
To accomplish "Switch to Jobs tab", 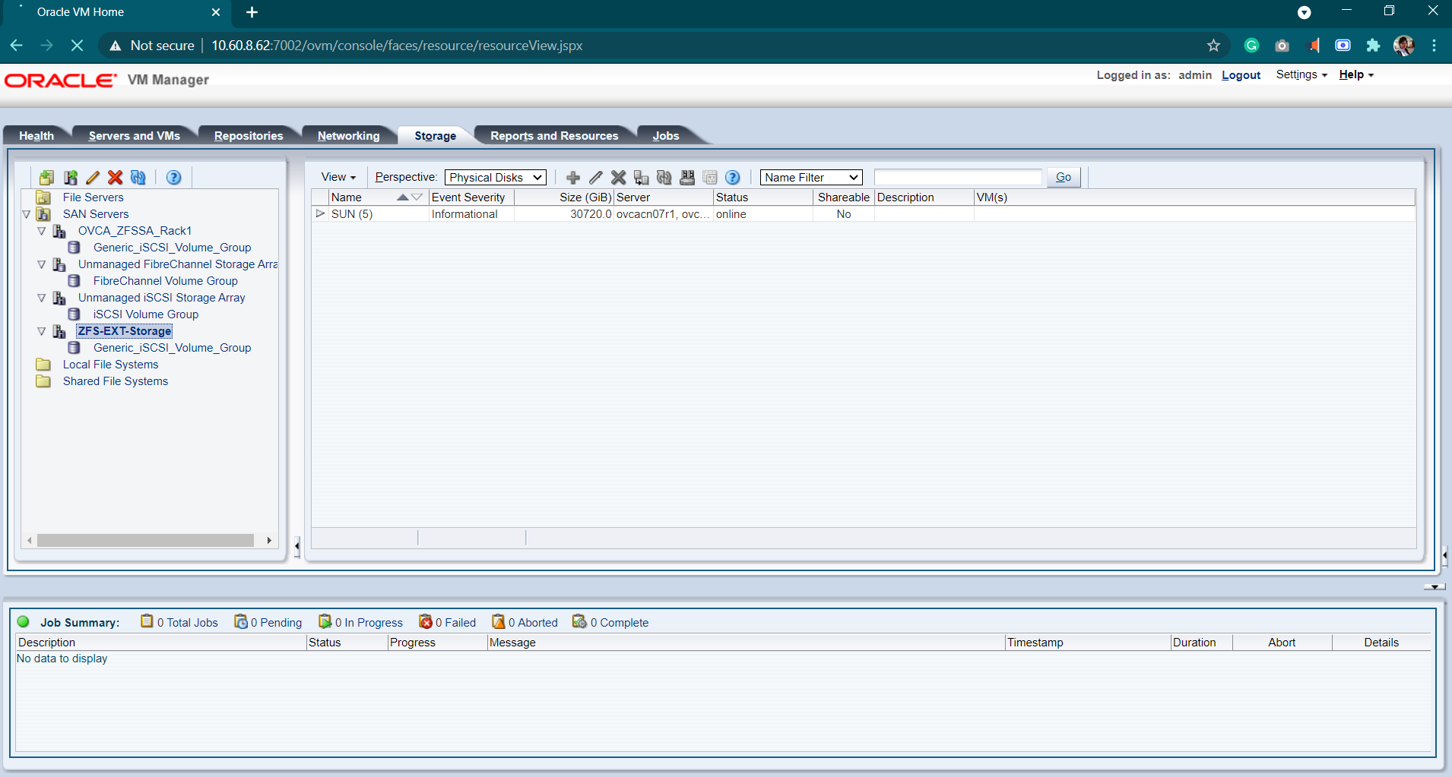I will 666,135.
